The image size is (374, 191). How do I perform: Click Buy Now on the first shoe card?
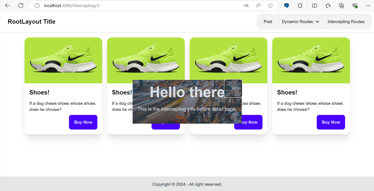[83, 122]
